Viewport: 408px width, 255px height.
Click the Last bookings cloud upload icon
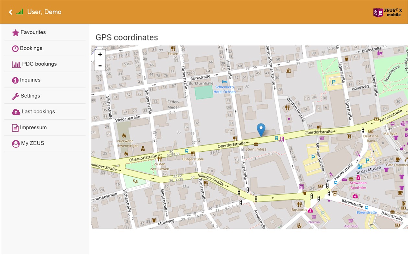pos(16,112)
